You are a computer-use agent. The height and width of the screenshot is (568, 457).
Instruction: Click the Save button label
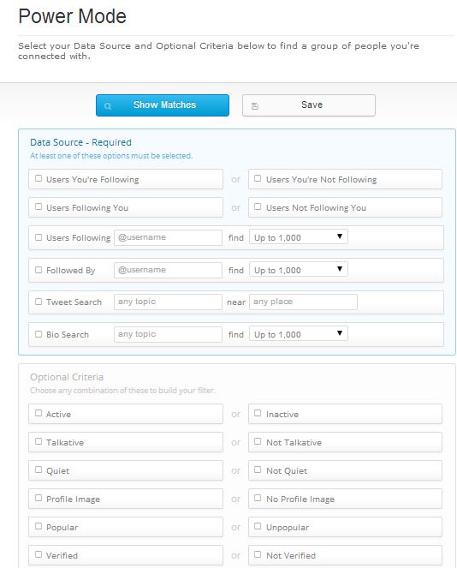pos(312,105)
